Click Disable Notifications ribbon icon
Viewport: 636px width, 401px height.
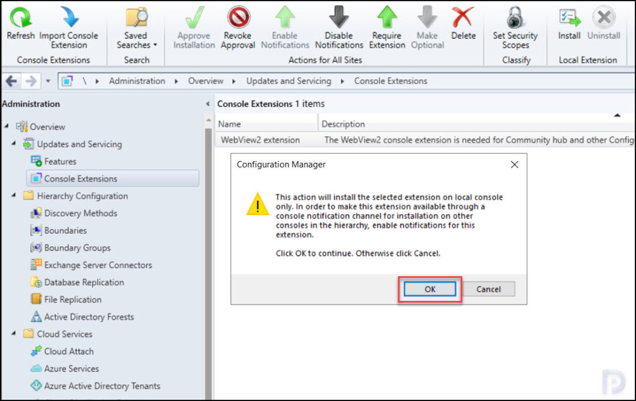(x=338, y=17)
